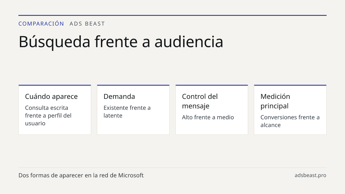Viewport: 345px width, 194px height.
Task: Click the Demanda card heading
Action: 119,96
